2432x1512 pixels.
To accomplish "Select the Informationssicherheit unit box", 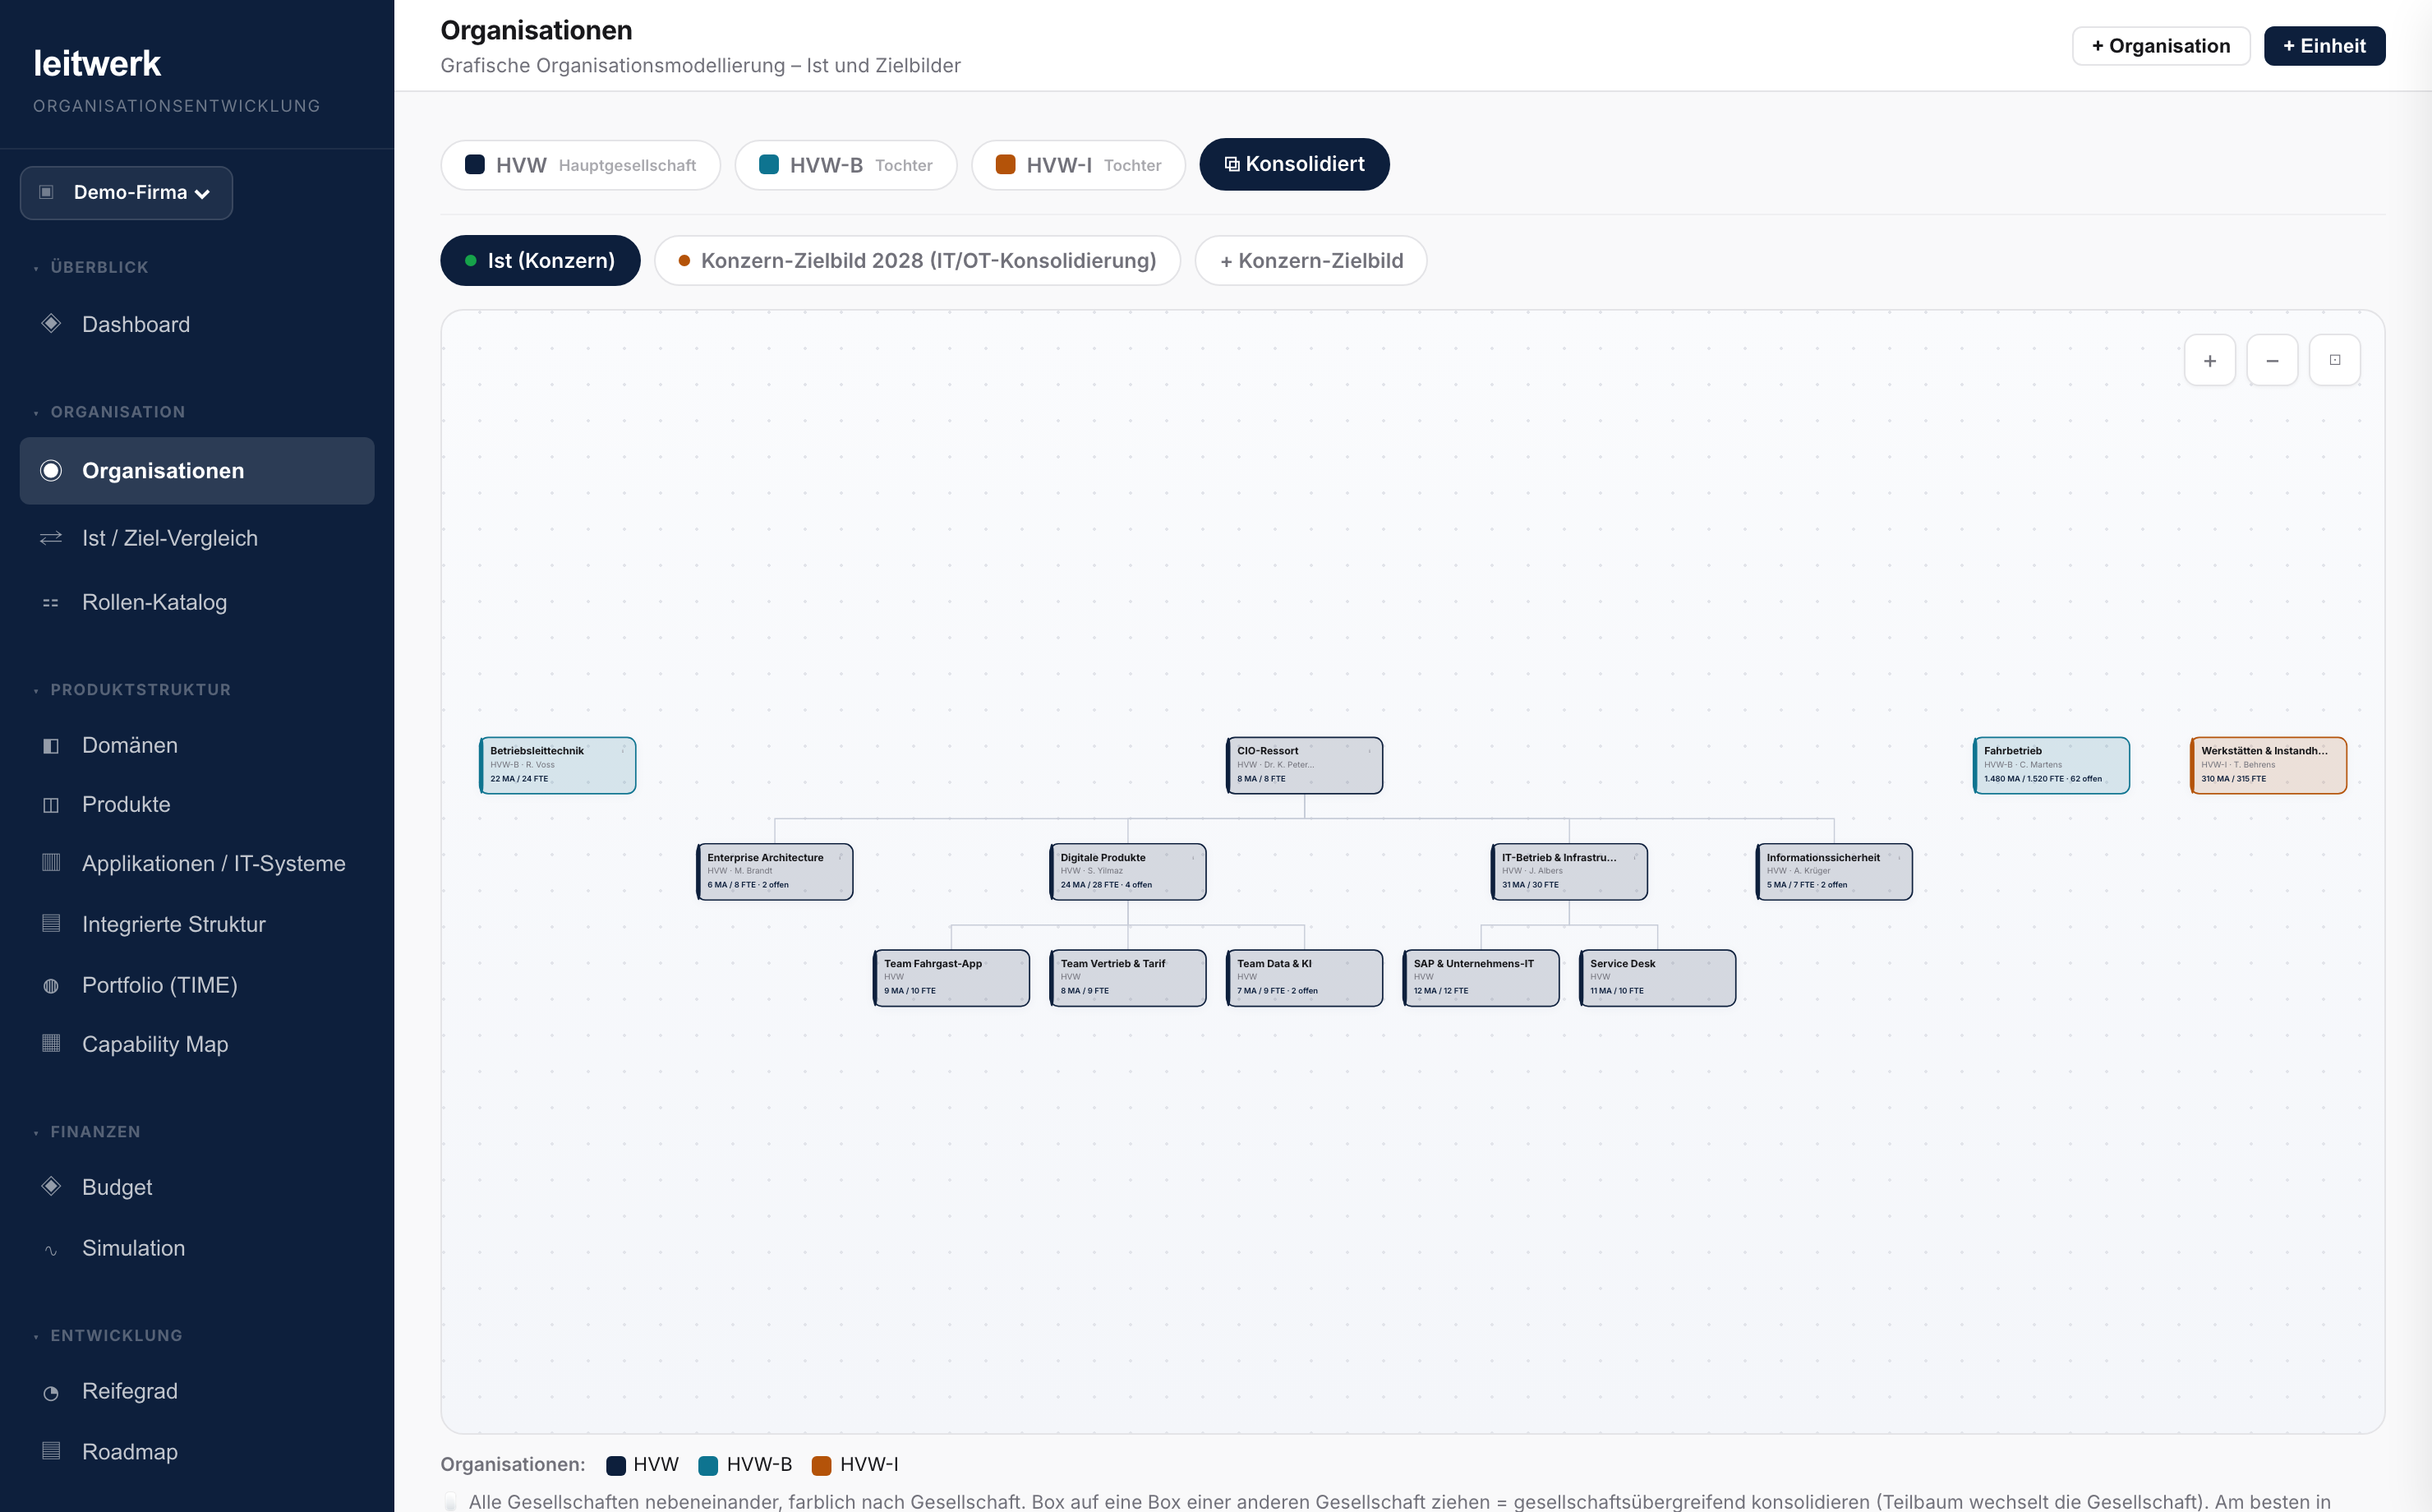I will (x=1834, y=872).
